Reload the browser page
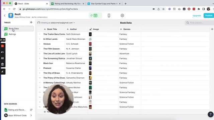This screenshot has height=120, width=214. pos(14,9)
